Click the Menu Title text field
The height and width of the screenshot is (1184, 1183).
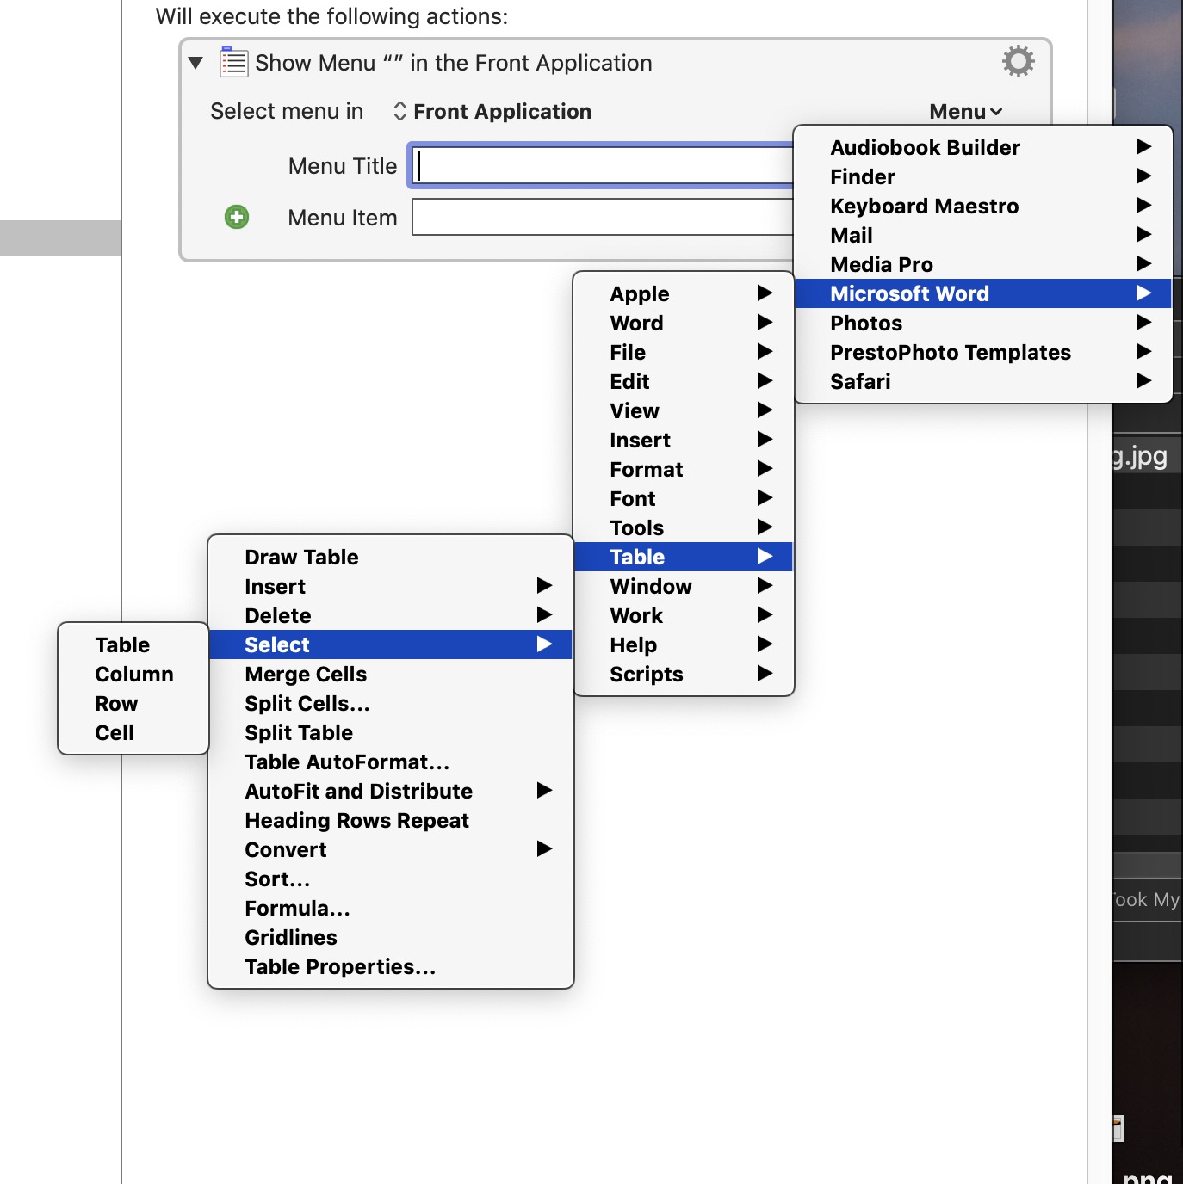(x=603, y=165)
